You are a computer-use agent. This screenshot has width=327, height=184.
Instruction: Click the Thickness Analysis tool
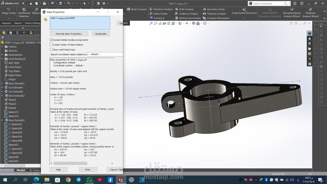tap(204, 14)
